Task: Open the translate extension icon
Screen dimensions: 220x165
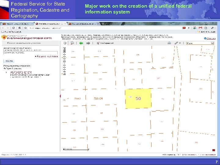Action: click(195, 28)
